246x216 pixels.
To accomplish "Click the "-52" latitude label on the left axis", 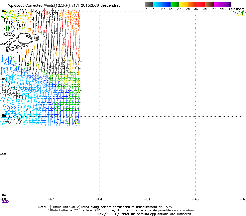I will pos(3,44).
